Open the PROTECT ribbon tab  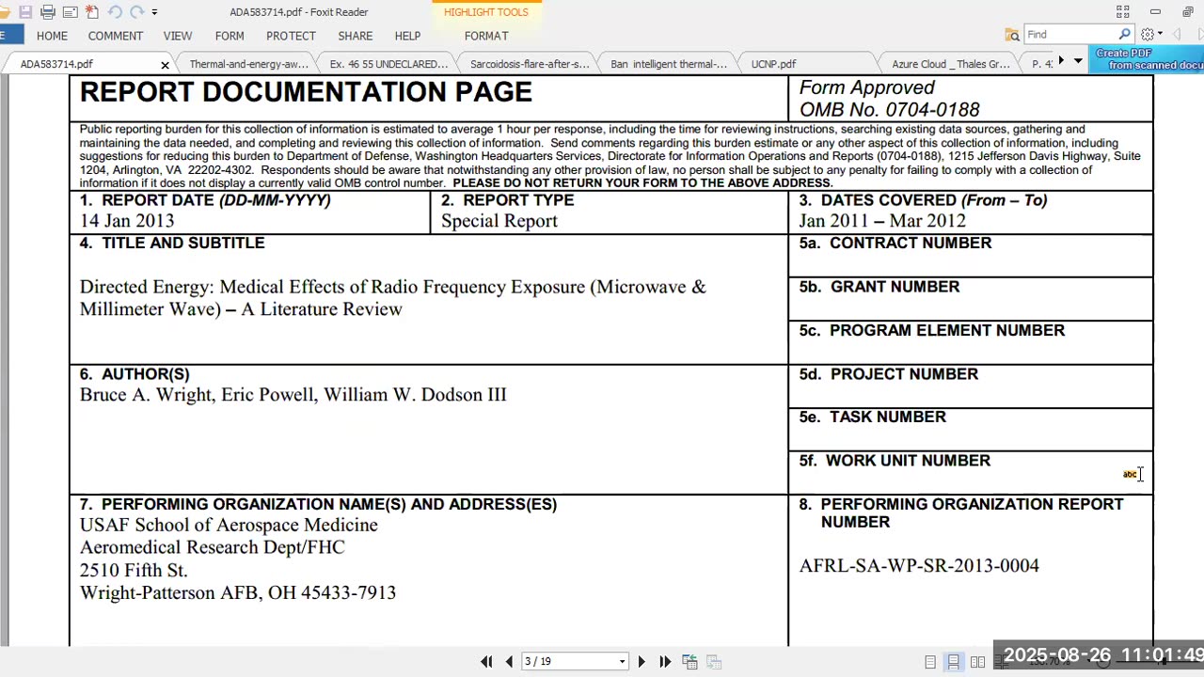pos(291,36)
